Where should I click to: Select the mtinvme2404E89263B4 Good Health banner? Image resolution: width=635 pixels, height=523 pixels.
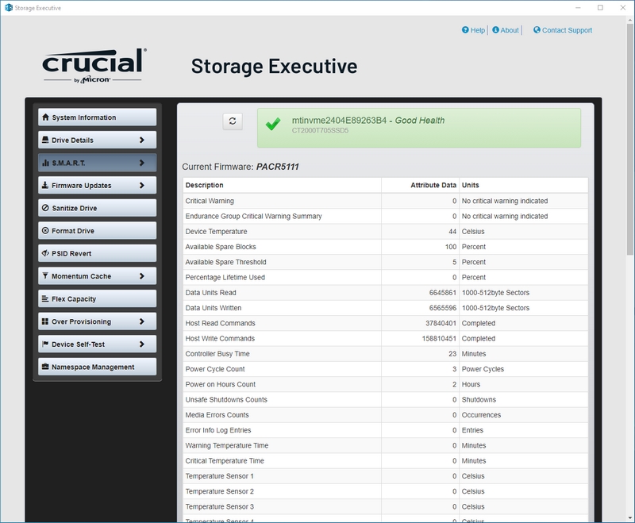419,128
